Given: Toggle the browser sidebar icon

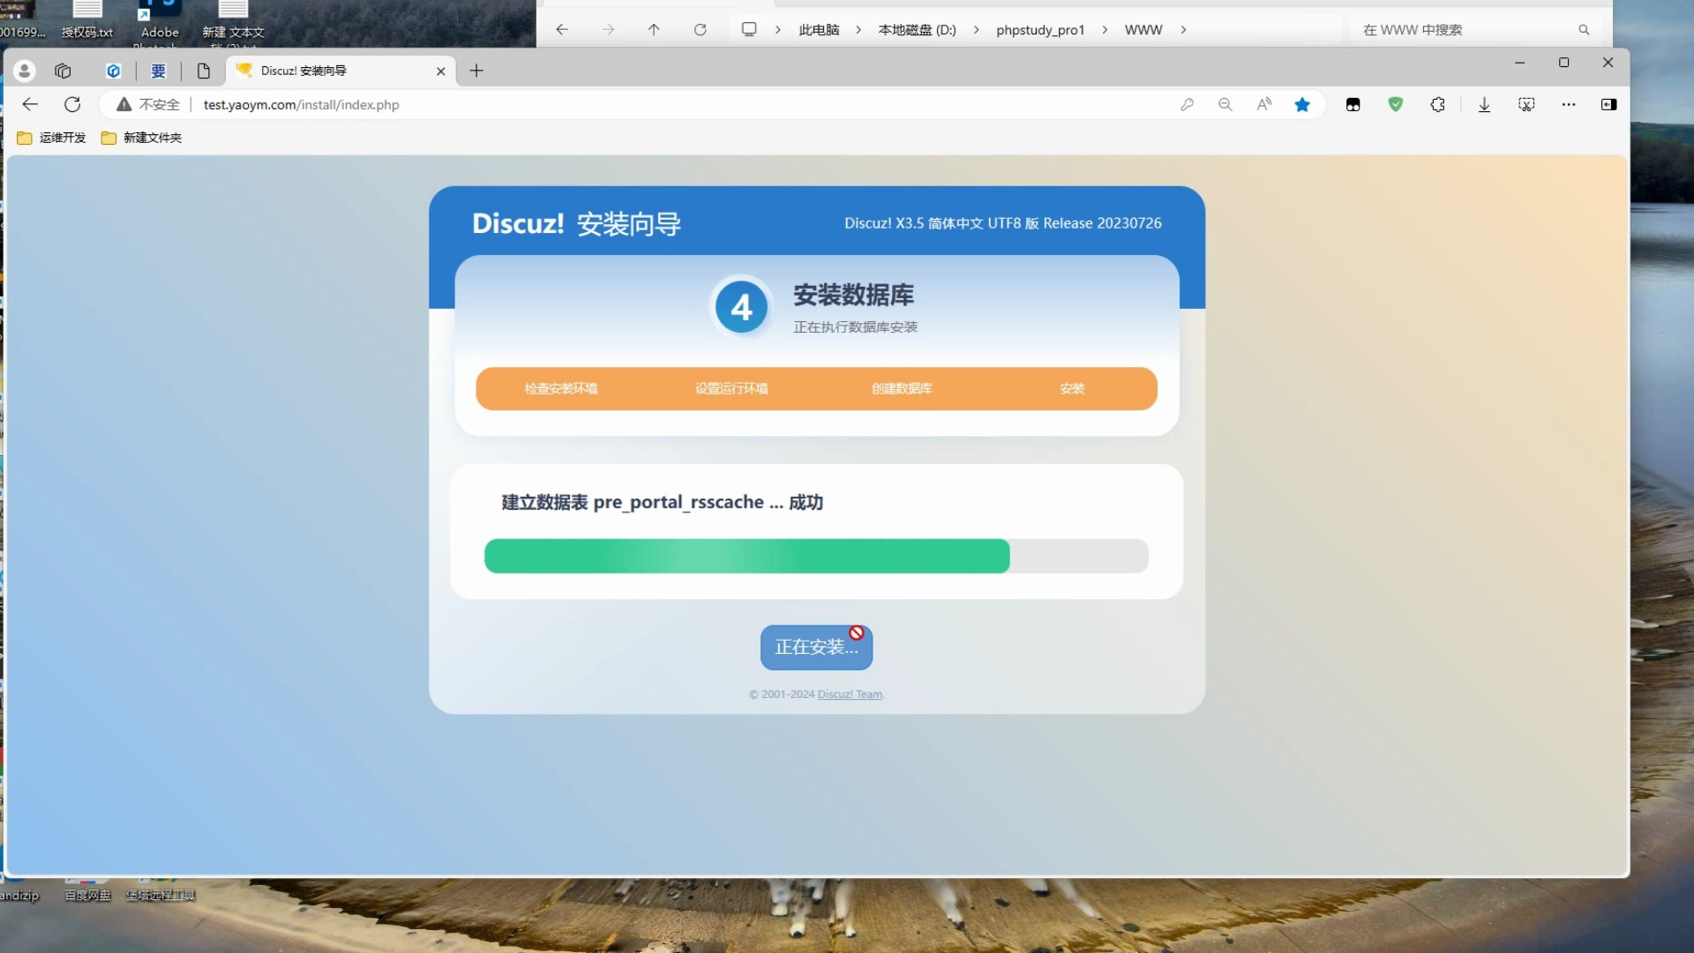Looking at the screenshot, I should 1608,104.
